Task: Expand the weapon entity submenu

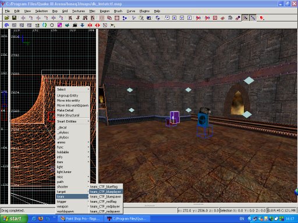Action: pyautogui.click(x=73, y=207)
